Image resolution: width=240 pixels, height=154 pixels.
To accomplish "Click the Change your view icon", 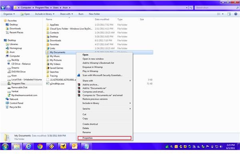I will pyautogui.click(x=219, y=14).
